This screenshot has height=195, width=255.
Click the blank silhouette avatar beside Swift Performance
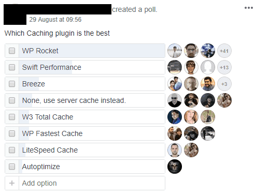tap(208, 67)
